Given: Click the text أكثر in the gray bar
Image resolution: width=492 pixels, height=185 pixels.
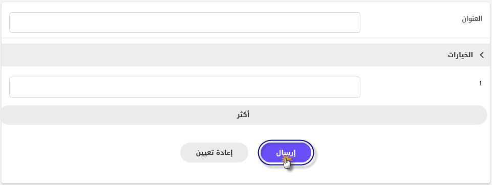Looking at the screenshot, I should pyautogui.click(x=243, y=114).
